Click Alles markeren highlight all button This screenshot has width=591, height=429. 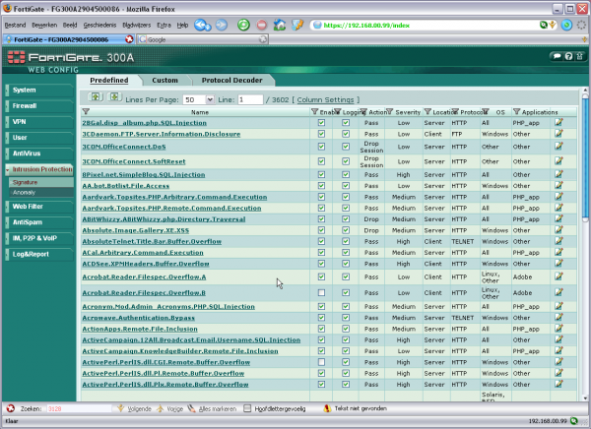coord(212,408)
